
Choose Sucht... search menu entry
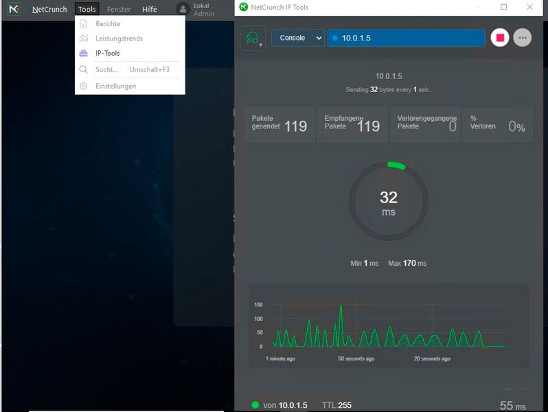(x=130, y=69)
